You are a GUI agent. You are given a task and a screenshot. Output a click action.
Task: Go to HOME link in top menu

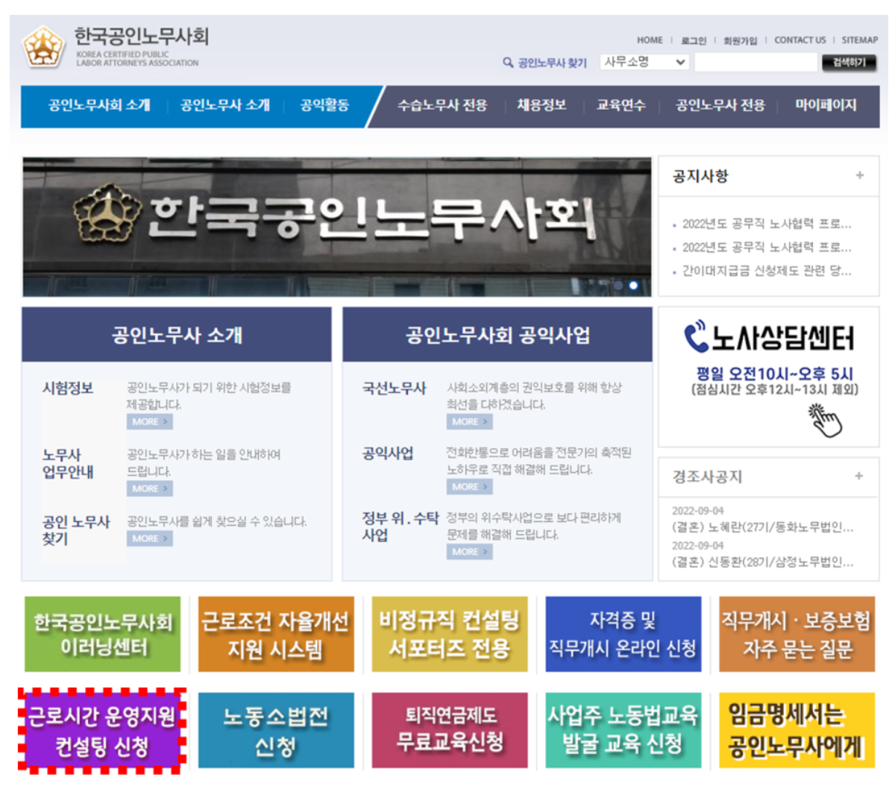coord(650,40)
